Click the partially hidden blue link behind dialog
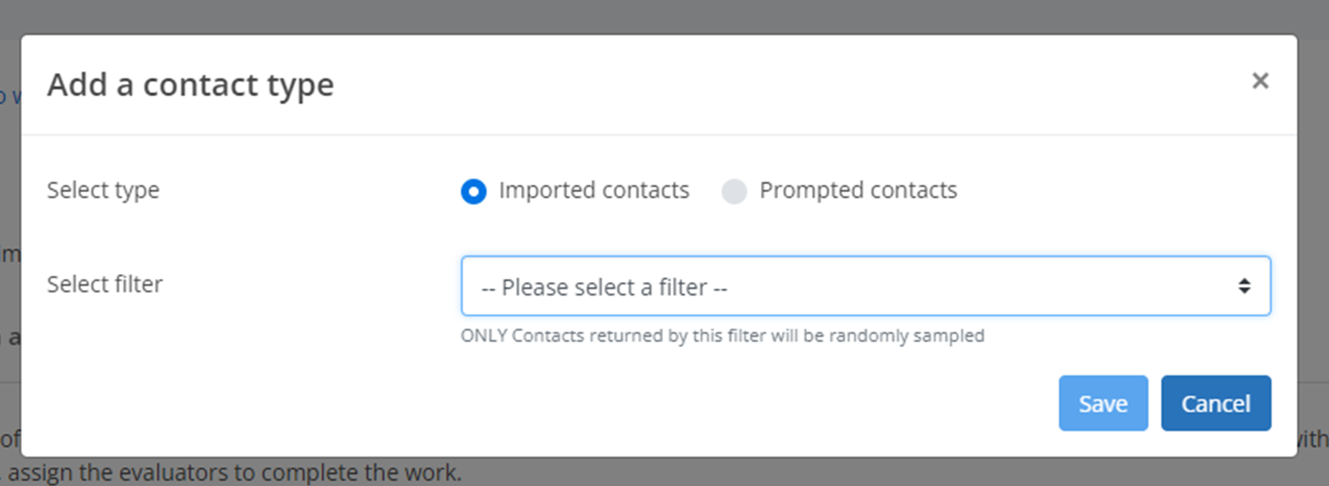 (x=10, y=96)
